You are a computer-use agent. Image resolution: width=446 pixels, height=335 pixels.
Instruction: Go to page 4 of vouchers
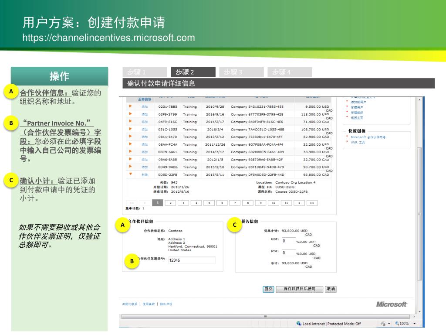click(x=196, y=203)
